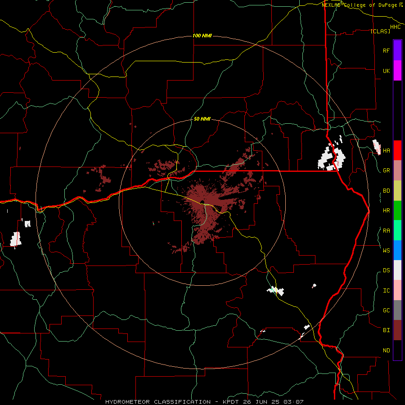Click the 'IC' legend label
405x405 pixels.
[386, 291]
